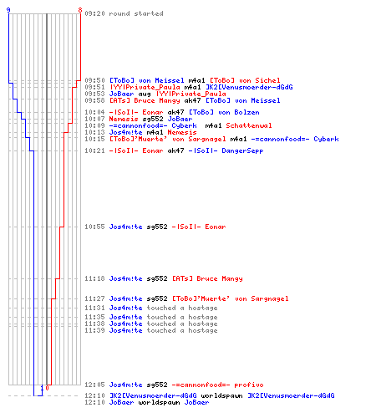Open player !YY!Private_Paula at 09:51
The height and width of the screenshot is (418, 376).
pos(145,87)
